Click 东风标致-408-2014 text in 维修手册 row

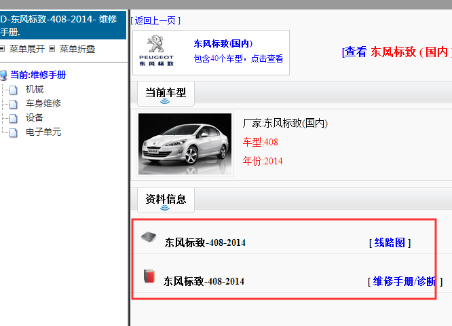(204, 282)
